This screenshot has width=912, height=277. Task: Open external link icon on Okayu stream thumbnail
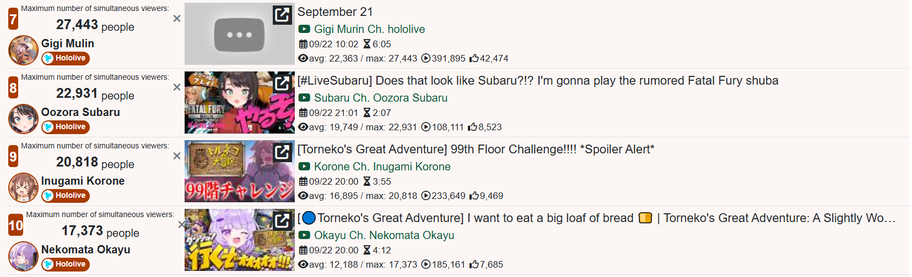point(282,220)
